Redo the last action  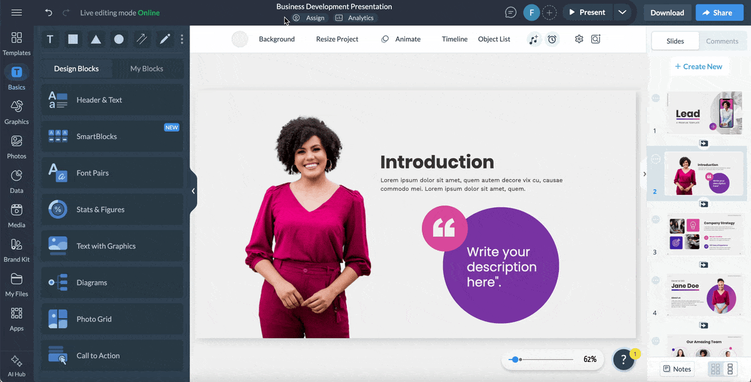click(x=66, y=13)
